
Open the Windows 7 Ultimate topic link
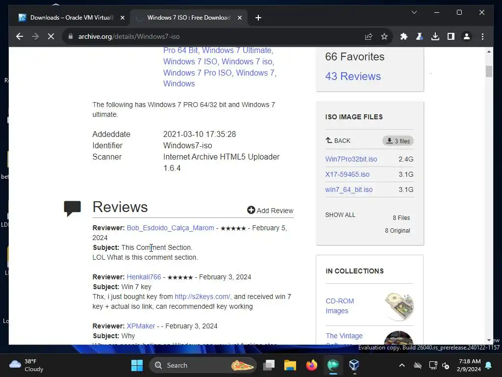[x=237, y=51]
